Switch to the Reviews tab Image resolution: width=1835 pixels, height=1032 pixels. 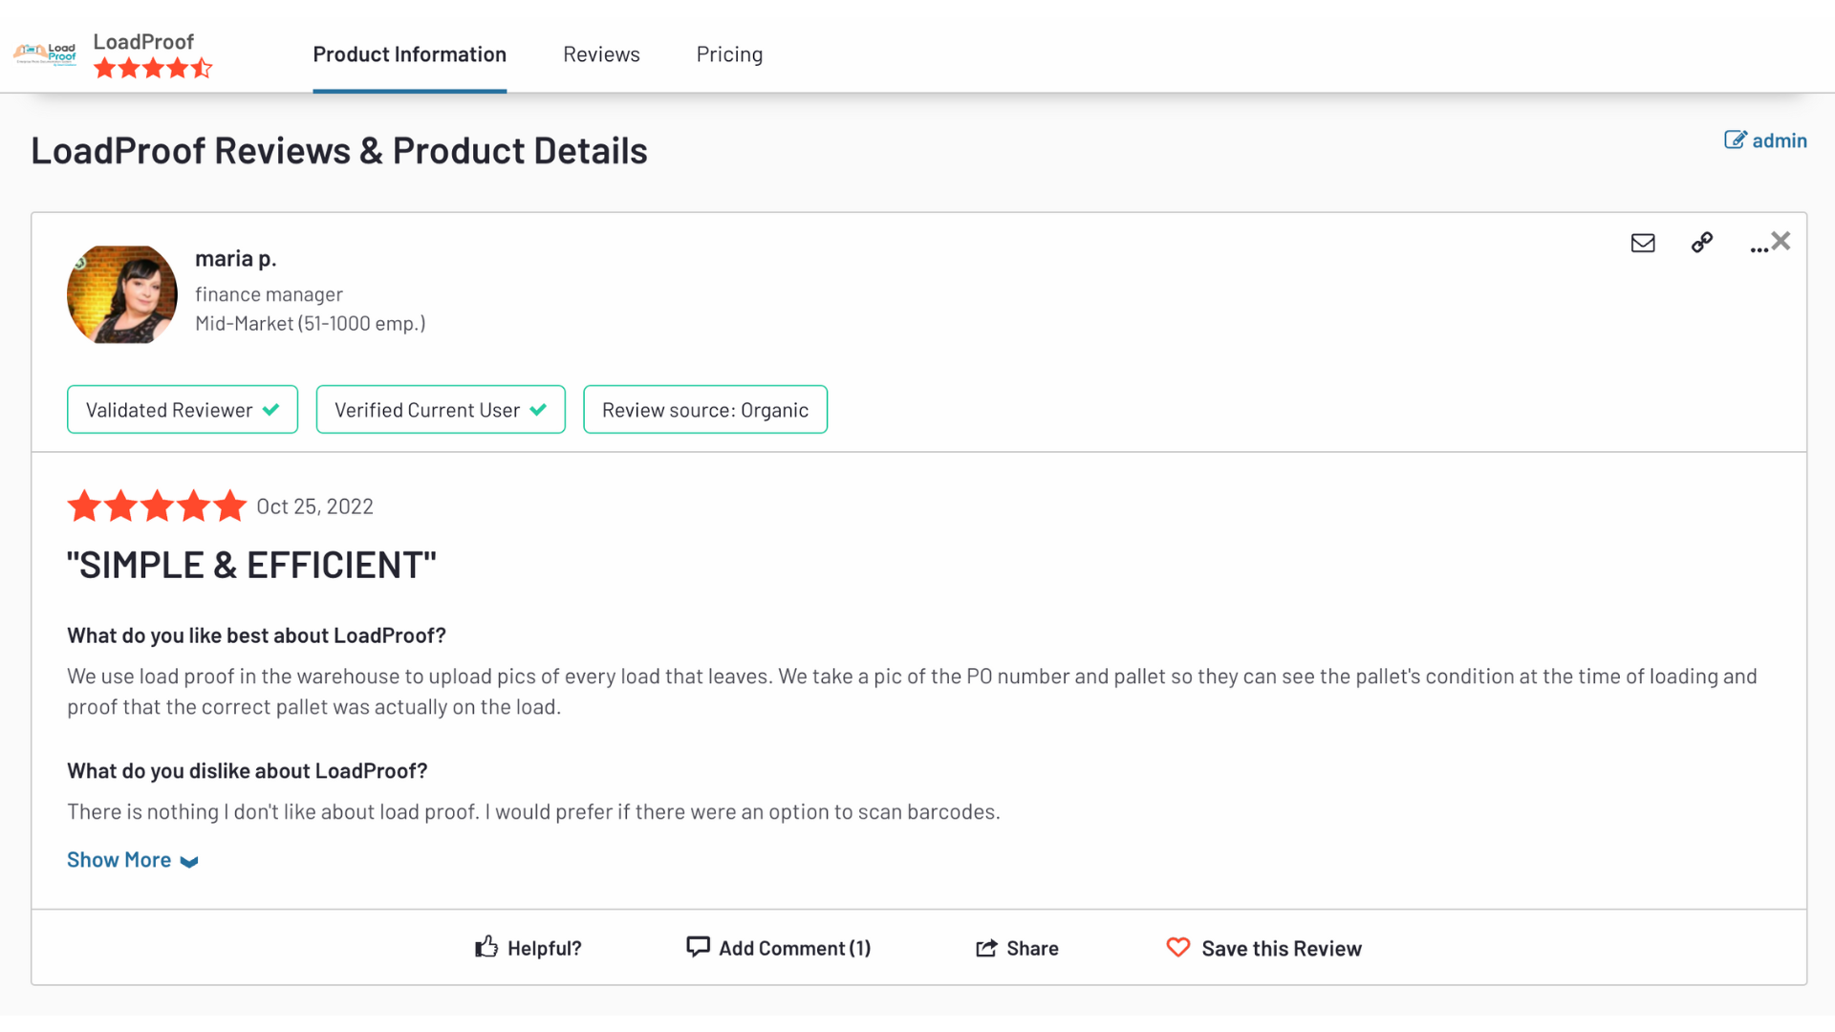click(601, 54)
